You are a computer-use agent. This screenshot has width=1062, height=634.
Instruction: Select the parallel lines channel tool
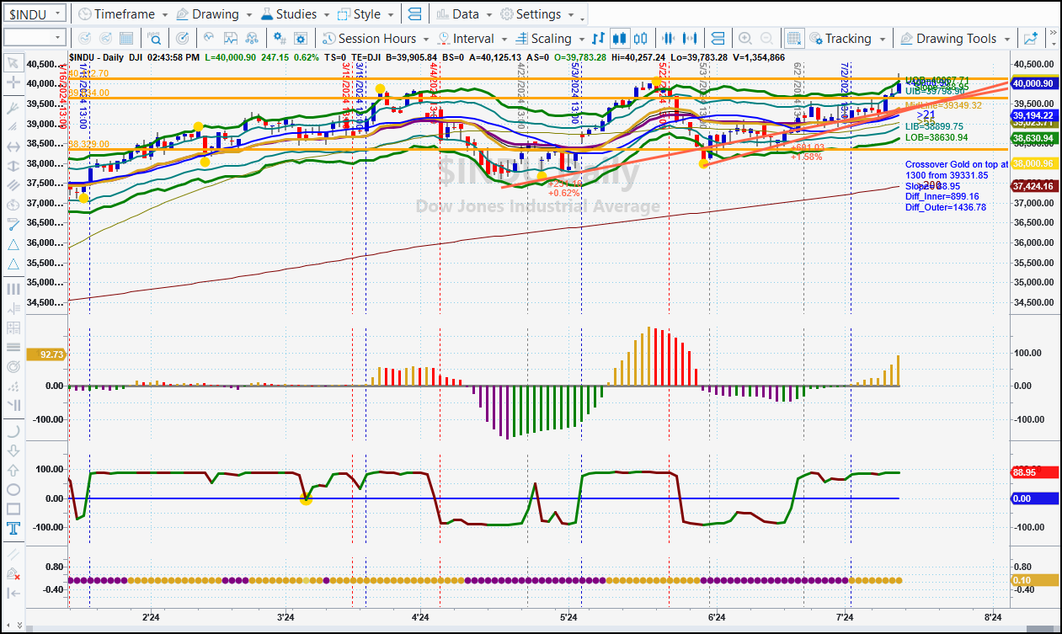13,185
